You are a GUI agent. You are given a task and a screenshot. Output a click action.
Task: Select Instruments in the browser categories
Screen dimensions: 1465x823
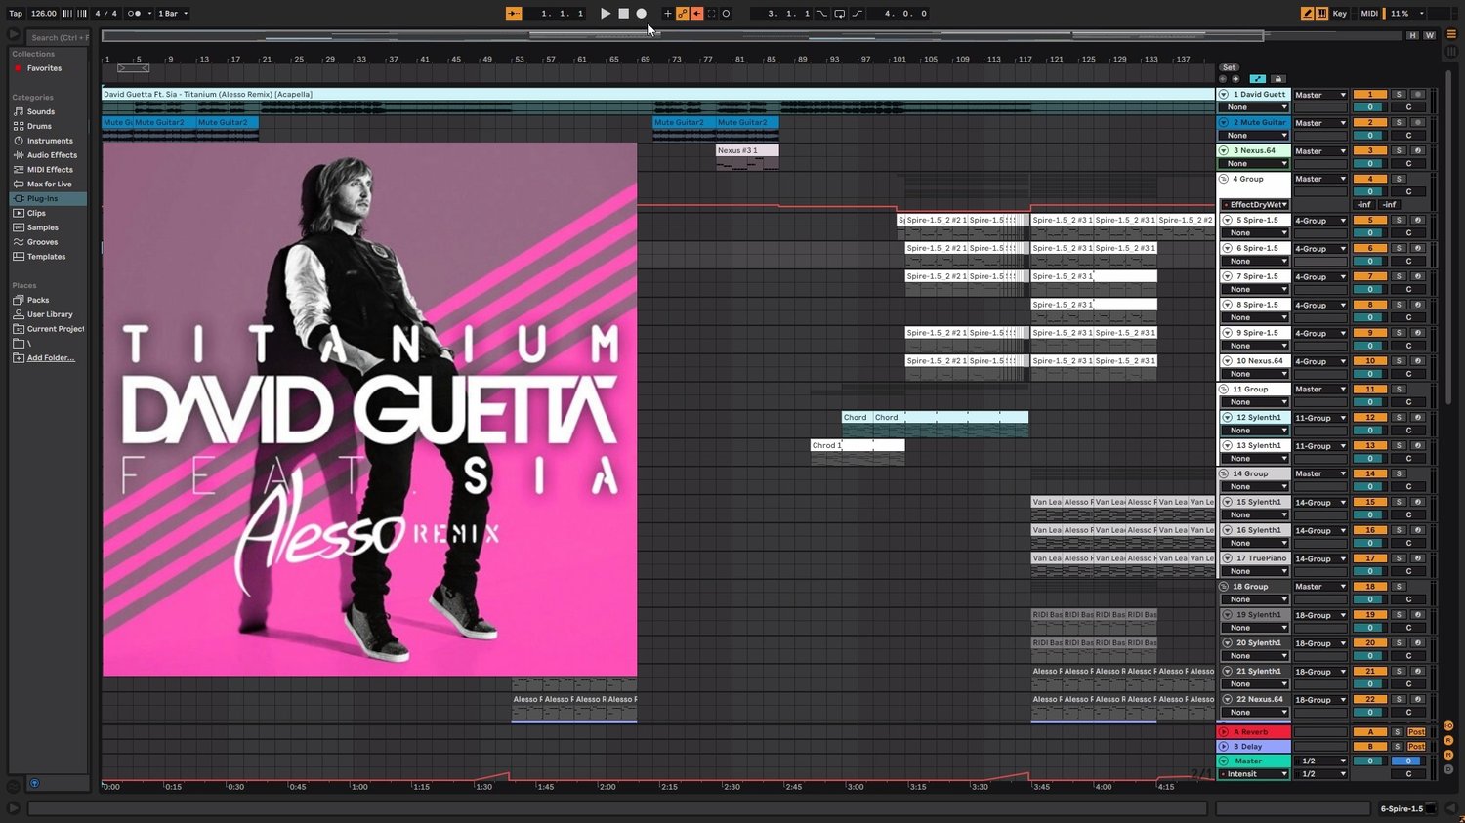(x=50, y=141)
